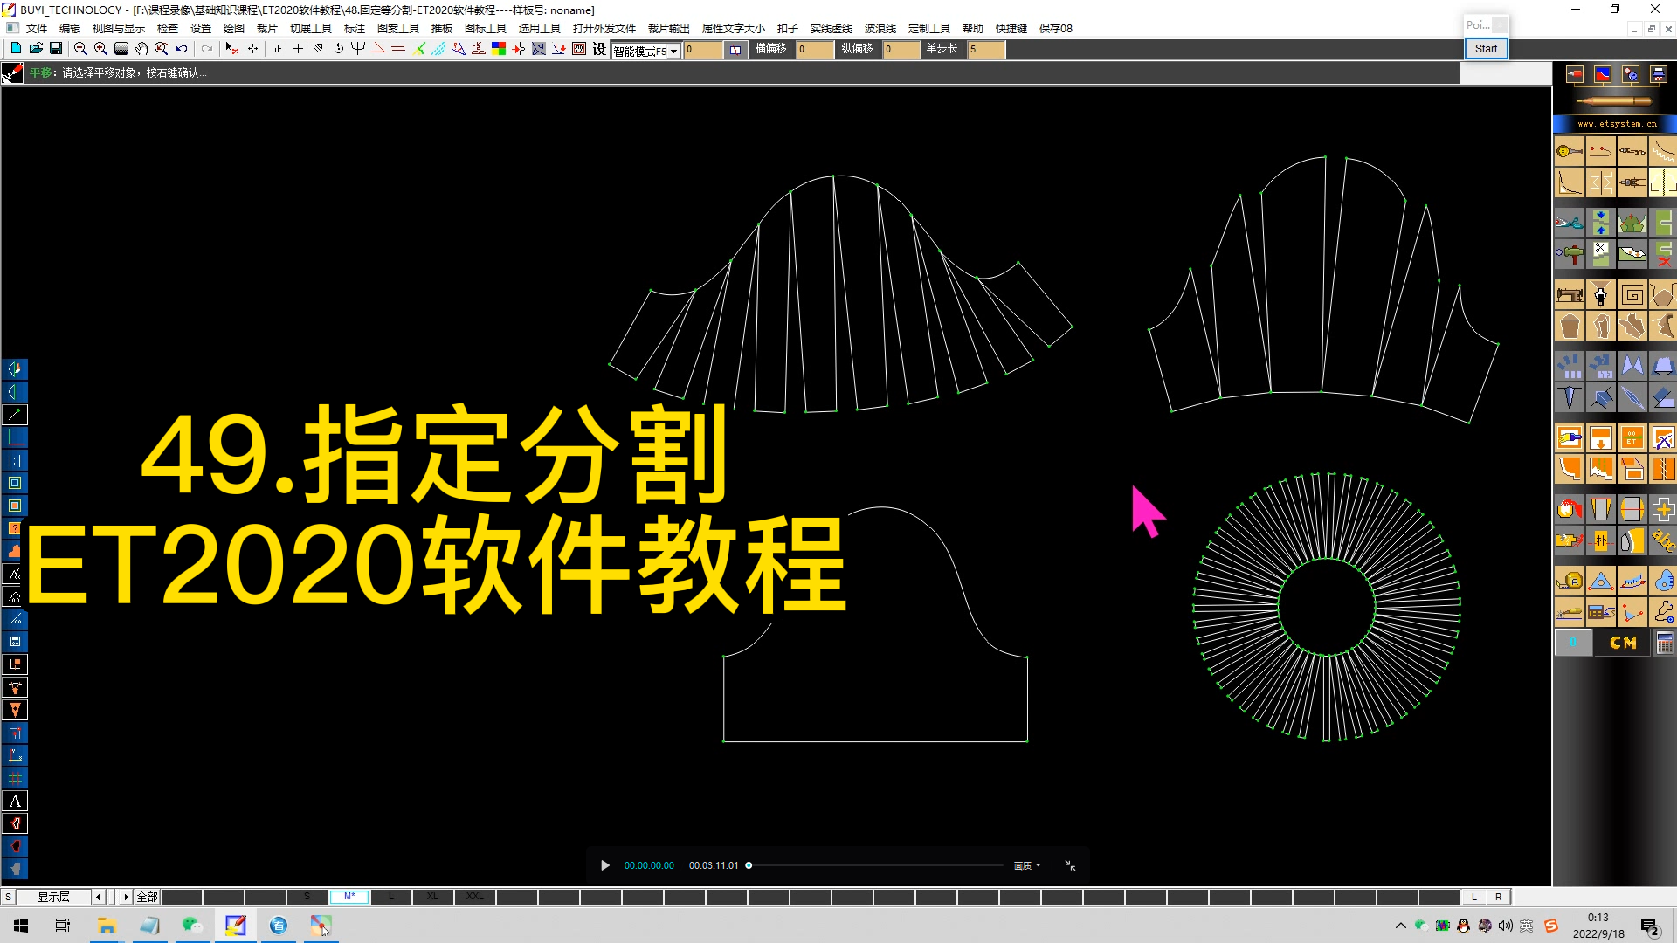
Task: Toggle the L size cell
Action: [390, 897]
